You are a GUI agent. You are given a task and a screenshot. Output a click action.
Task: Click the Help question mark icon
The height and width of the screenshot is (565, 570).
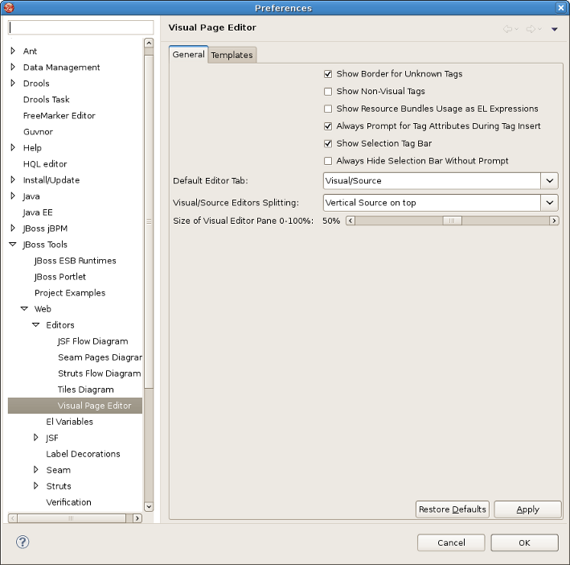coord(23,542)
